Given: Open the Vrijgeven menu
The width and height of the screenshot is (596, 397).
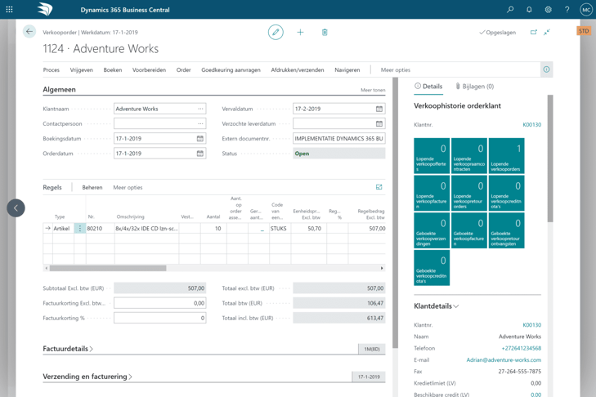Looking at the screenshot, I should (81, 70).
